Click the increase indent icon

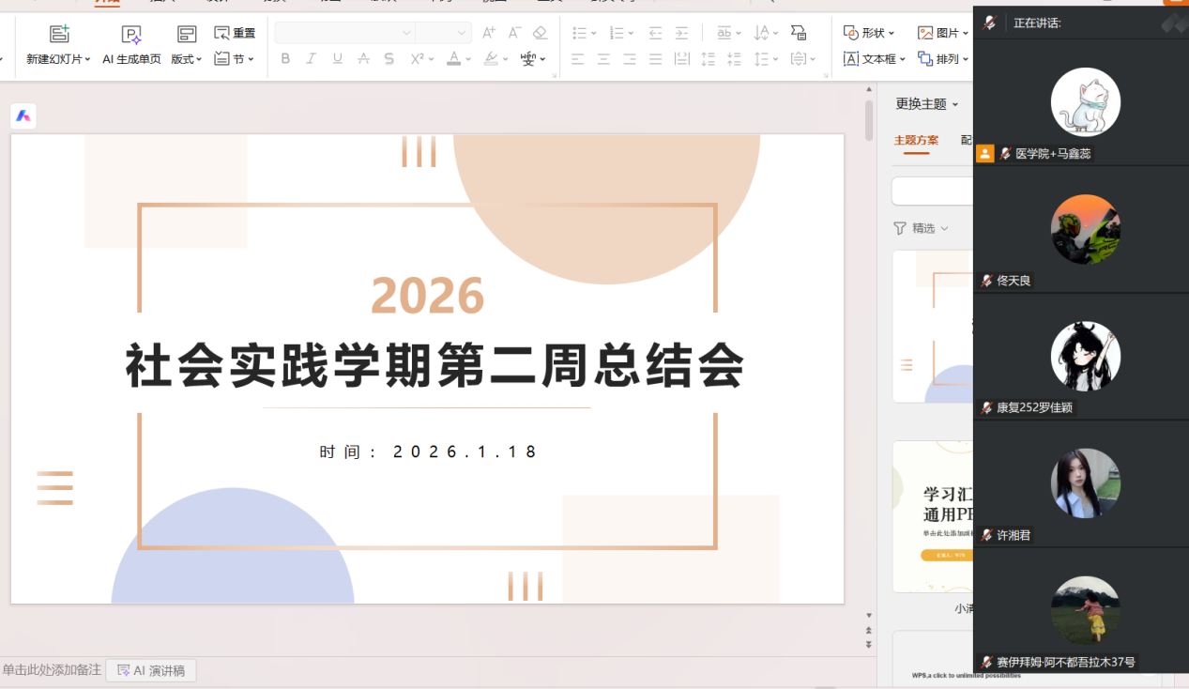tap(681, 33)
